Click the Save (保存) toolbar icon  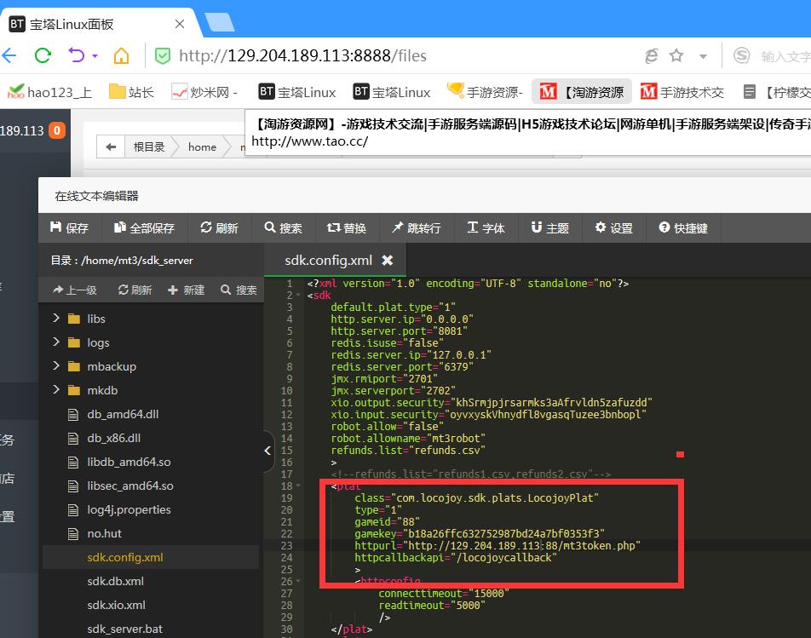point(69,227)
